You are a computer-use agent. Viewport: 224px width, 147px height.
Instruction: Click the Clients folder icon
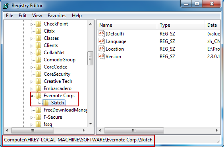pos(38,45)
